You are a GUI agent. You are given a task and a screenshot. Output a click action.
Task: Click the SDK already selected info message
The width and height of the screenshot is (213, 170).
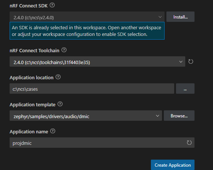pos(87,31)
